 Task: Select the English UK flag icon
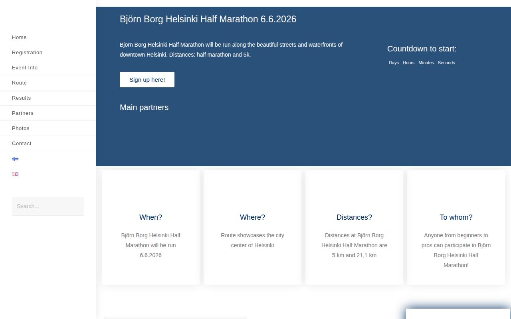tap(15, 174)
